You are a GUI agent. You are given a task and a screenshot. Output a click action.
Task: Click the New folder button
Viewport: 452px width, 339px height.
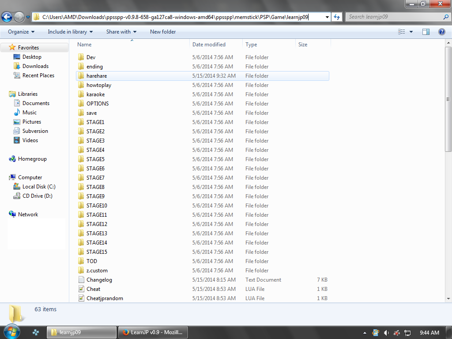(x=162, y=32)
